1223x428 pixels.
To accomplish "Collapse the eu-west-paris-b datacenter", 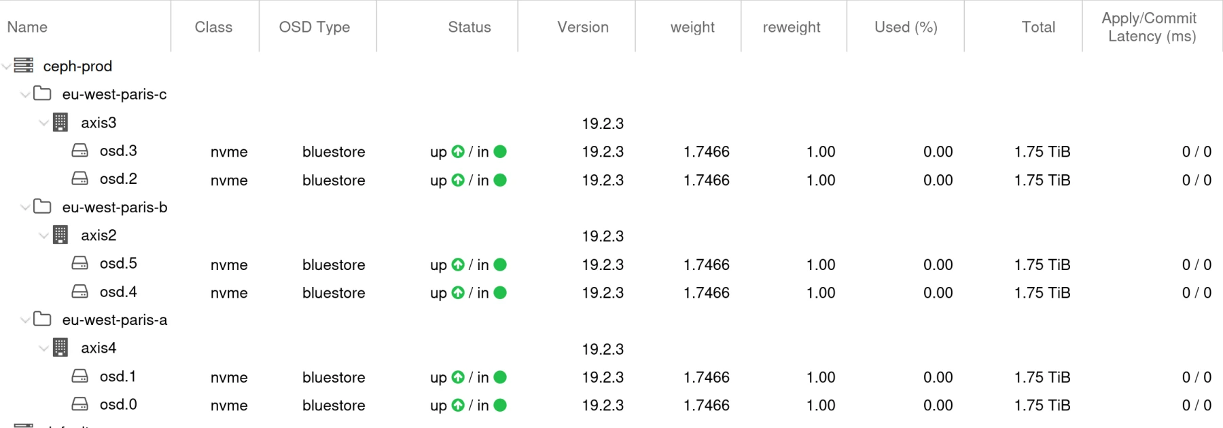I will pos(25,207).
